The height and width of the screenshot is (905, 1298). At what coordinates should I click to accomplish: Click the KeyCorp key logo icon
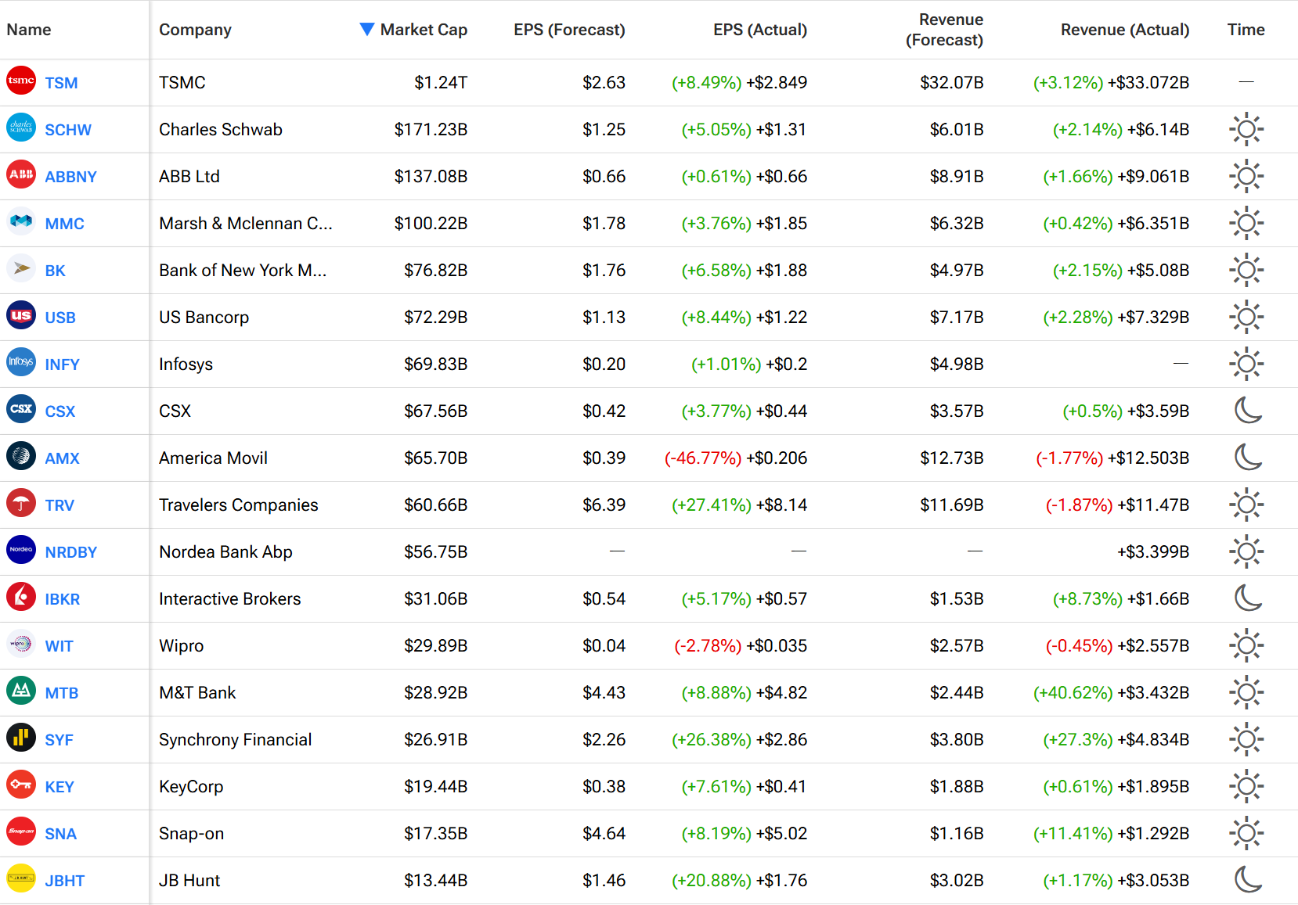click(x=21, y=785)
